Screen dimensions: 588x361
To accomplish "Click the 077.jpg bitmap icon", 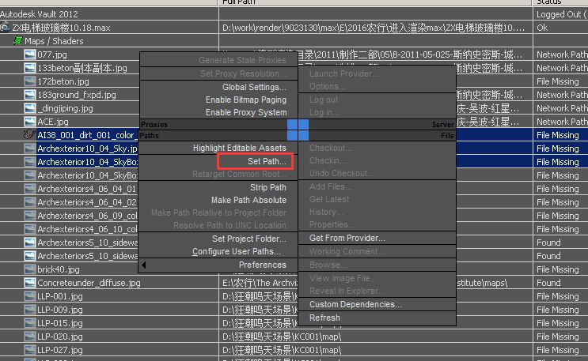I will [30, 55].
